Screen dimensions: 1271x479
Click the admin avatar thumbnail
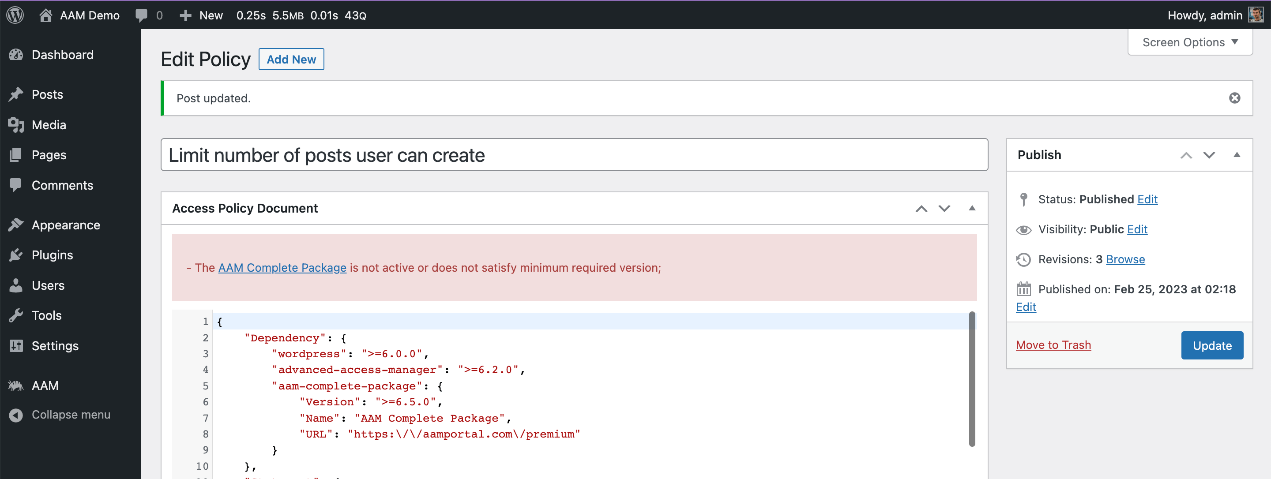pos(1255,15)
